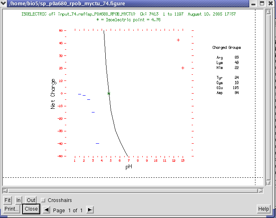
Task: Zoom in with the In button
Action: [19, 200]
